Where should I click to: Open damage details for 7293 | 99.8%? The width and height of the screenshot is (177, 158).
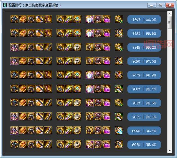tap(144, 33)
